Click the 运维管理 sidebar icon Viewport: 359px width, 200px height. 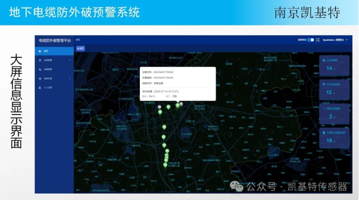[40, 60]
